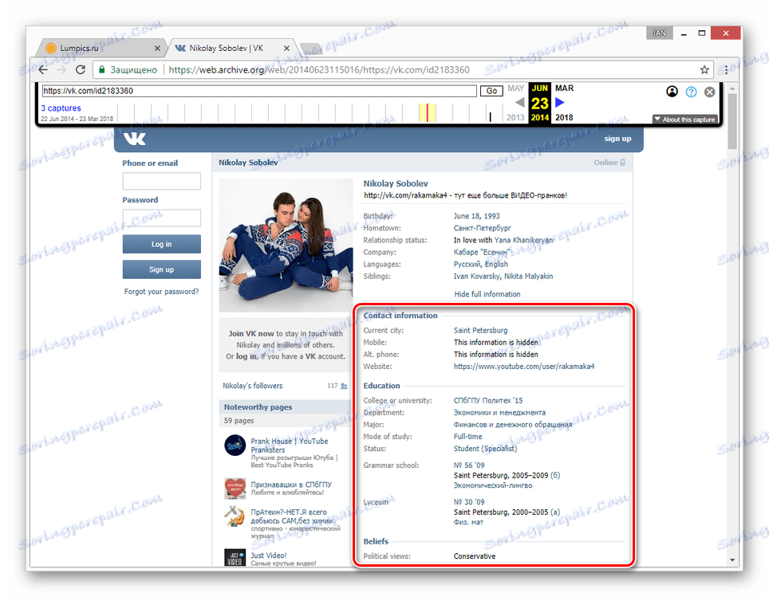Click the Password field
Screen dimensions: 769x597
(x=161, y=218)
